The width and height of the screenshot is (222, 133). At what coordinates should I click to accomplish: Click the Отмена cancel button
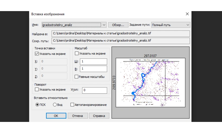tap(77, 116)
